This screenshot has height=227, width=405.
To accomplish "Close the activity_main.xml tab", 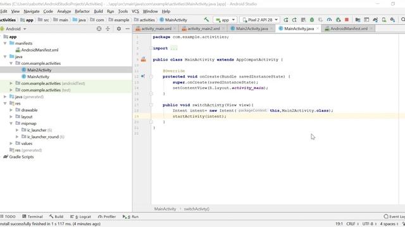I will point(175,28).
